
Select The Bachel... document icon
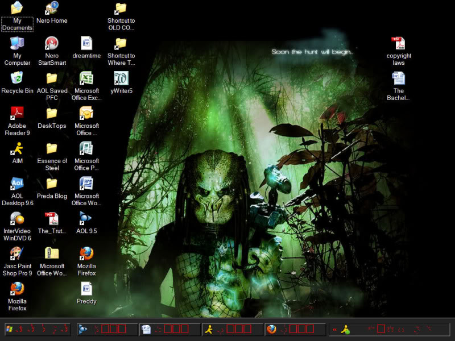coord(399,86)
